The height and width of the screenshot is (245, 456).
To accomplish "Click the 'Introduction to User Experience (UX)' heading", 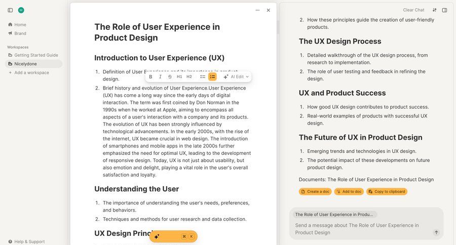I will pyautogui.click(x=160, y=58).
